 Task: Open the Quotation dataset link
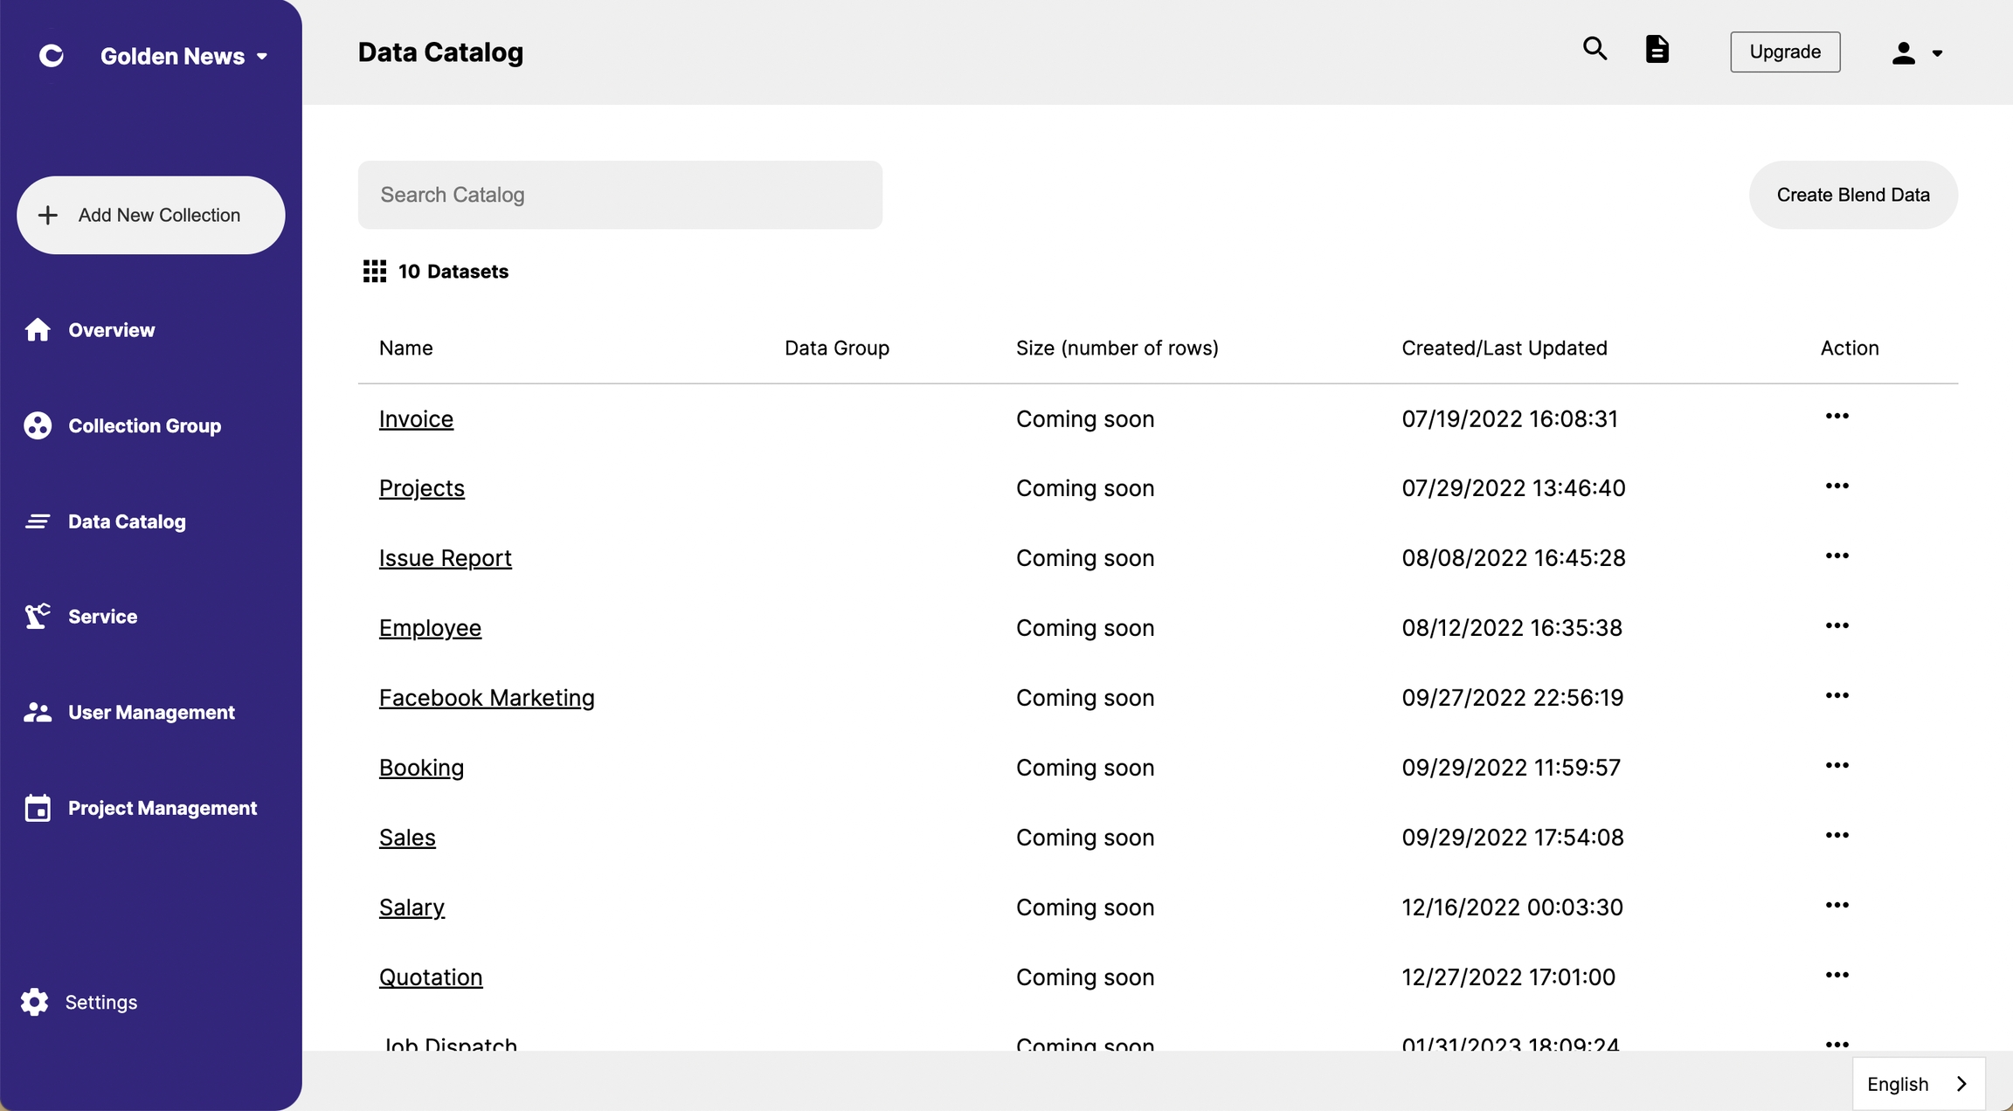click(431, 977)
